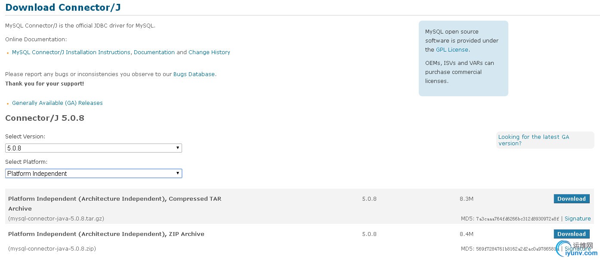Image resolution: width=600 pixels, height=260 pixels.
Task: Open the Select Version dropdown showing 5.0.8
Action: (x=93, y=148)
